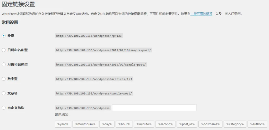Screen dimensions: 269x130
Task: Click the archives/123 example URL
Action: pyautogui.click(x=94, y=79)
